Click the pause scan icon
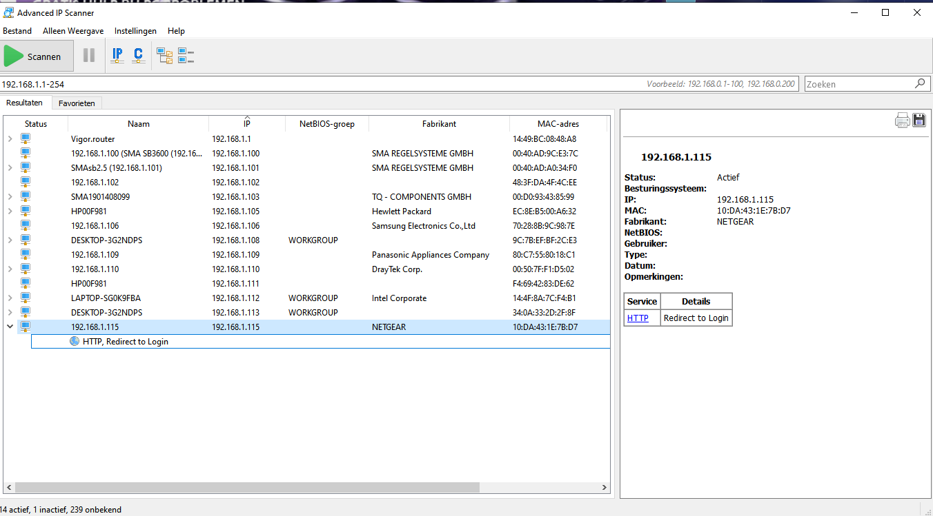Image resolution: width=933 pixels, height=516 pixels. tap(89, 56)
